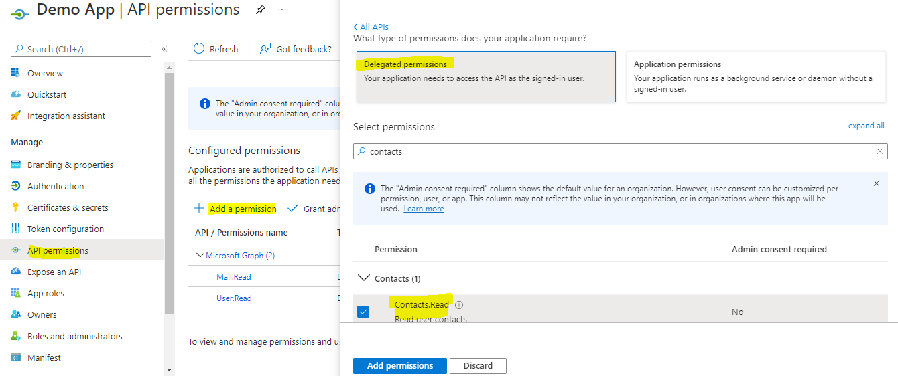Image resolution: width=898 pixels, height=376 pixels.
Task: Click the Discard button
Action: (478, 366)
